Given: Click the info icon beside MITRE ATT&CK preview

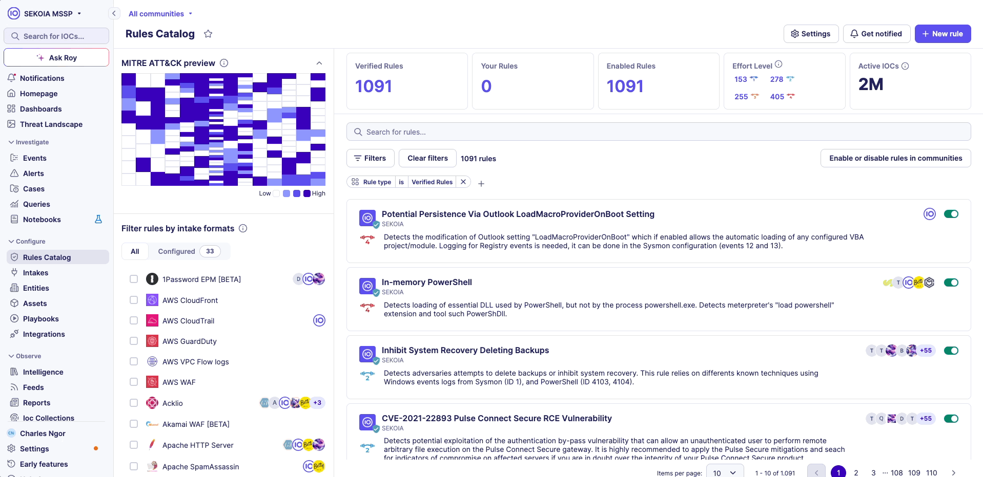Looking at the screenshot, I should pos(224,63).
